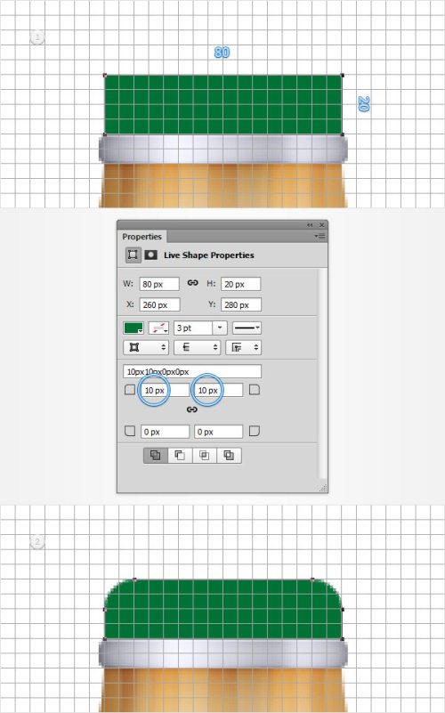Click the bottom-left corner radius icon
Viewport: 445px width, 713px height.
[130, 431]
